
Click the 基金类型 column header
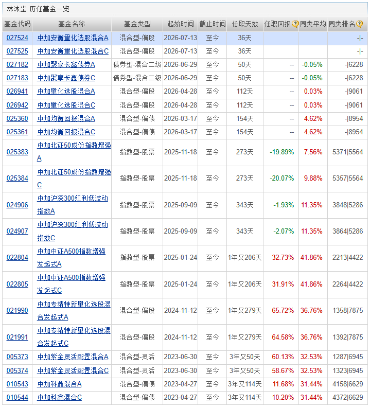(137, 24)
